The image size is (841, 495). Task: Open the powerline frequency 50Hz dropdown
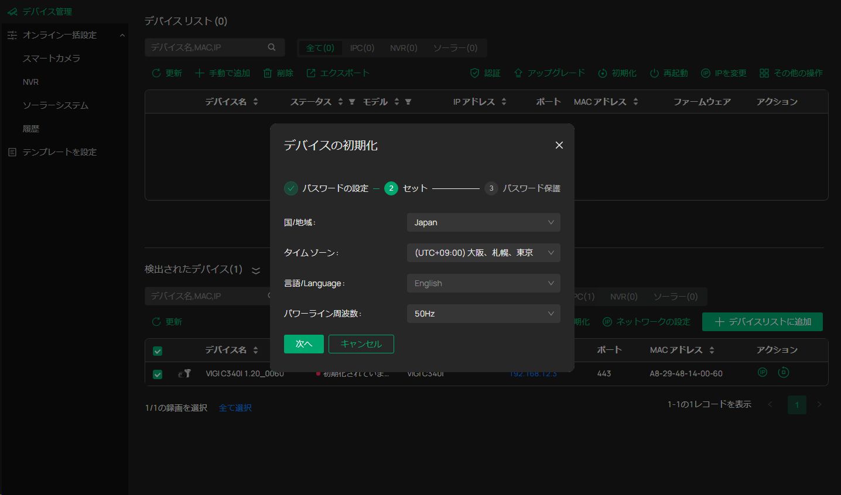point(483,314)
